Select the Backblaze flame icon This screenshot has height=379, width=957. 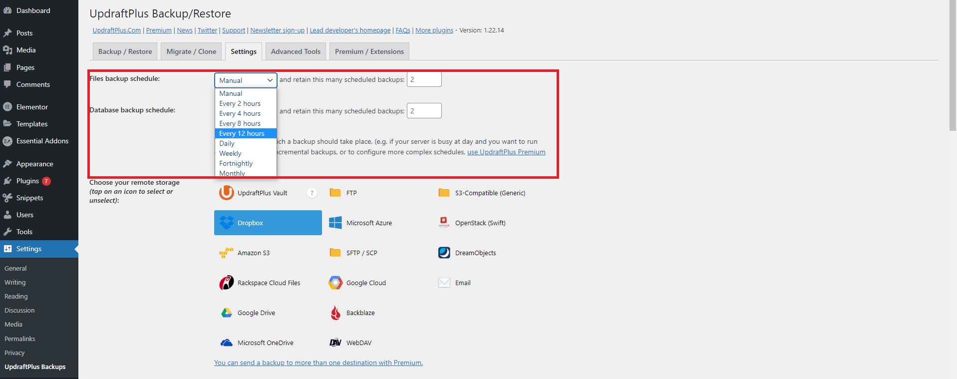click(335, 313)
